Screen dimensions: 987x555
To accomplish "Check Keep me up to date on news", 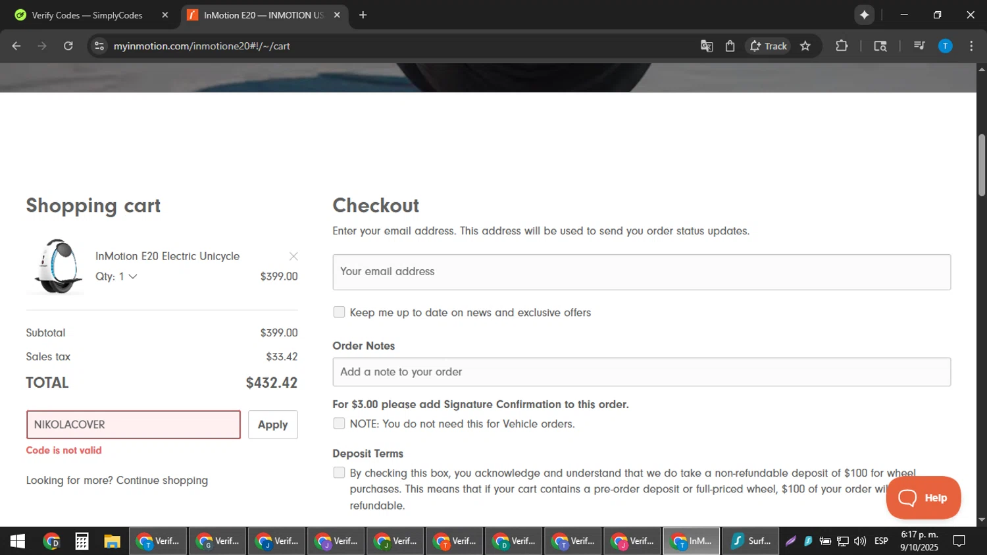I will [x=339, y=312].
